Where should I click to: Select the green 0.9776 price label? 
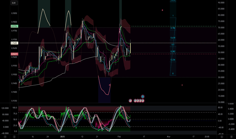(14, 26)
